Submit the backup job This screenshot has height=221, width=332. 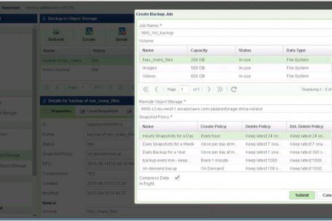point(302,195)
